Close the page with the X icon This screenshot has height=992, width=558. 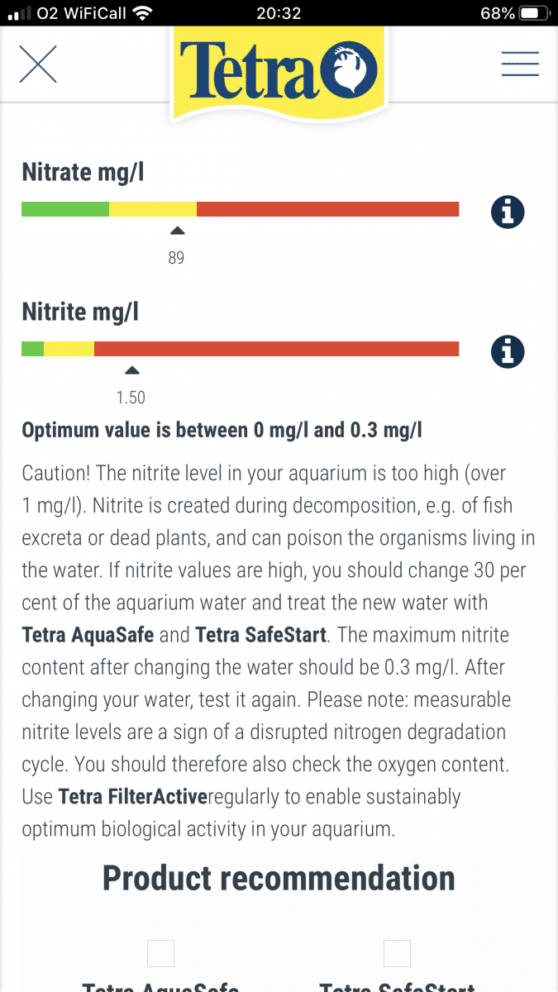(38, 64)
